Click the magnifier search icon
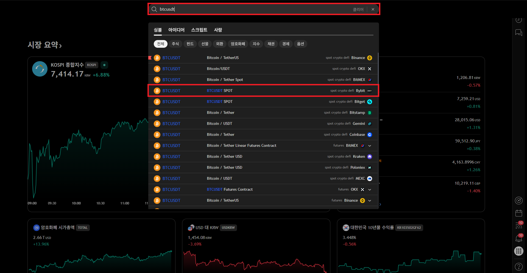The image size is (527, 273). (x=154, y=9)
